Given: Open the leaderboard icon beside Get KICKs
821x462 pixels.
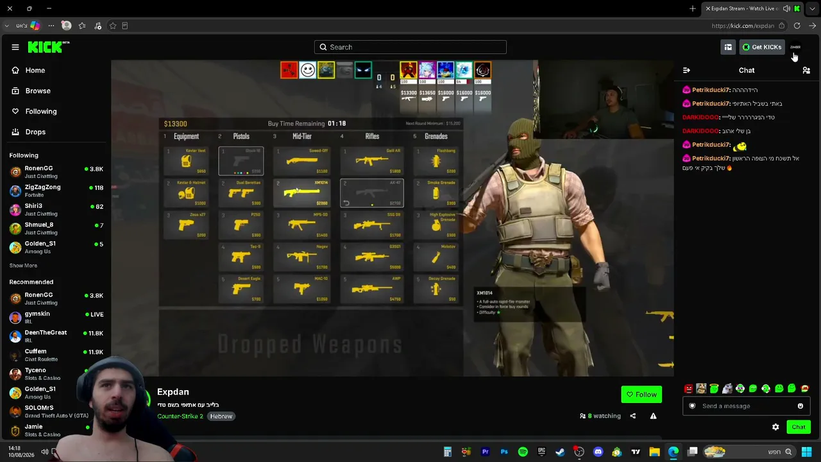Looking at the screenshot, I should click(x=728, y=47).
